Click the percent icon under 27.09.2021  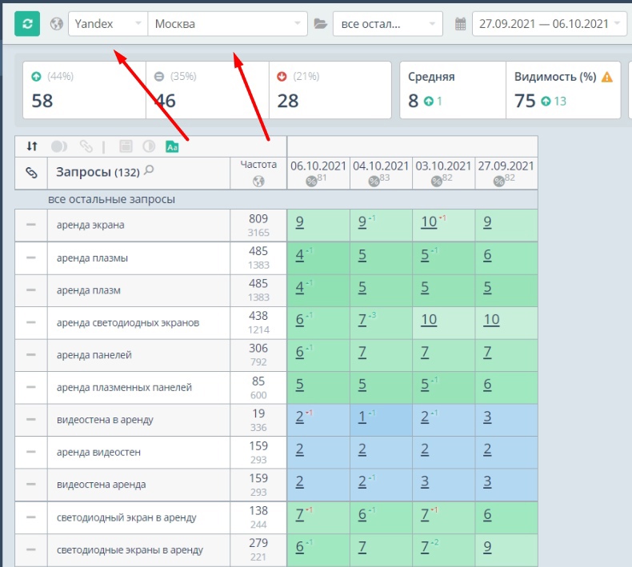[498, 182]
